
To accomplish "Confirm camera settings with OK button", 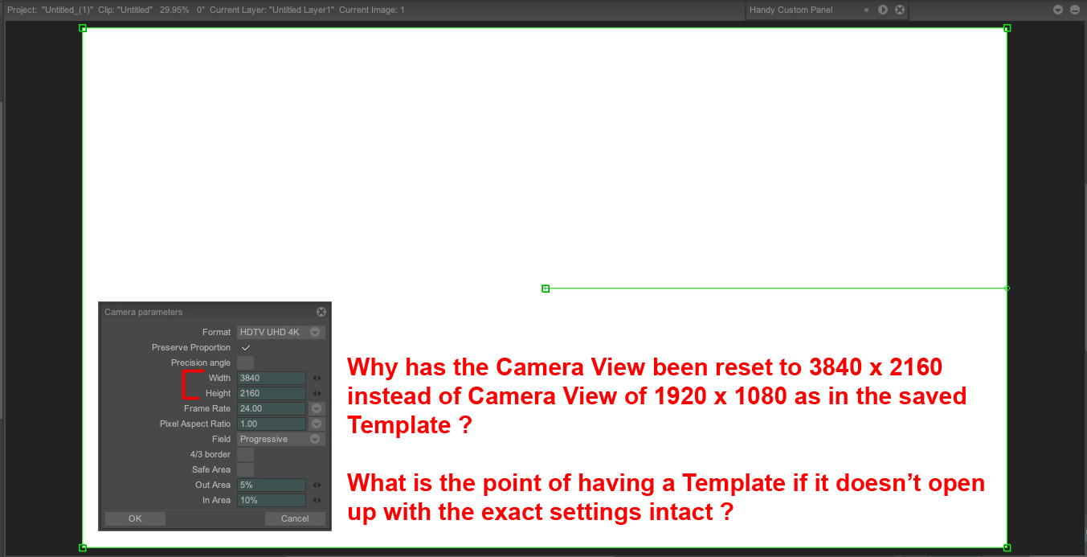I will click(x=135, y=518).
